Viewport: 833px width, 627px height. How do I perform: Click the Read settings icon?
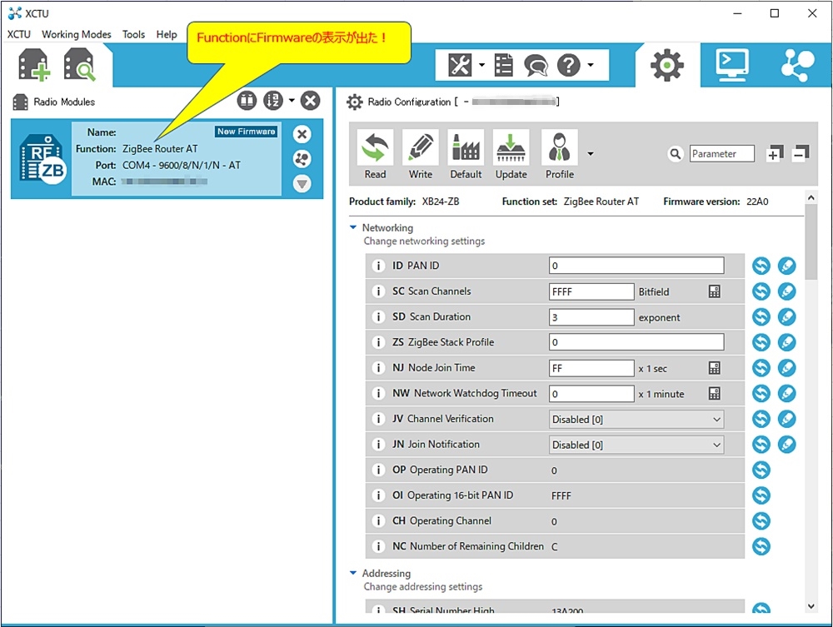pos(375,155)
